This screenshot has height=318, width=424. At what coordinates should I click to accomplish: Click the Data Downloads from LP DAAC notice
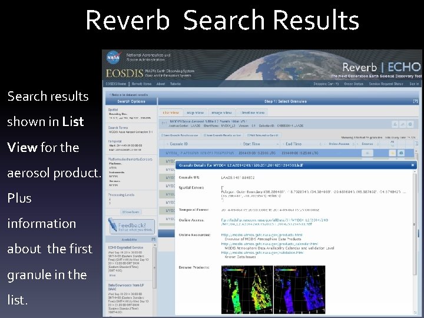tap(126, 287)
